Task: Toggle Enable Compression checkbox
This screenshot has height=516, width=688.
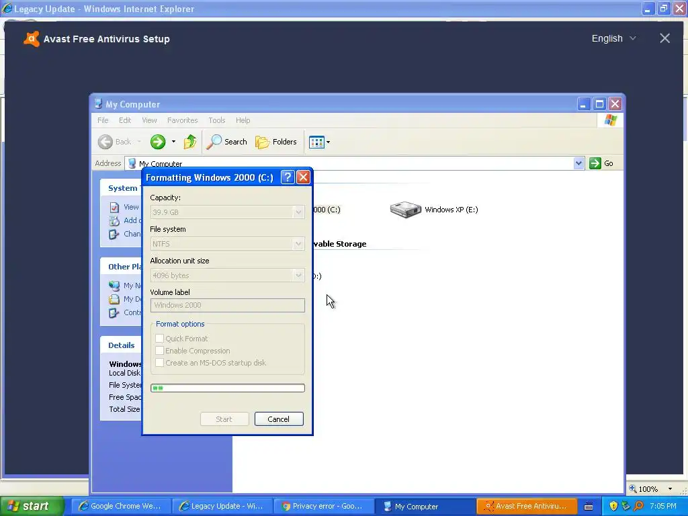Action: coord(160,351)
